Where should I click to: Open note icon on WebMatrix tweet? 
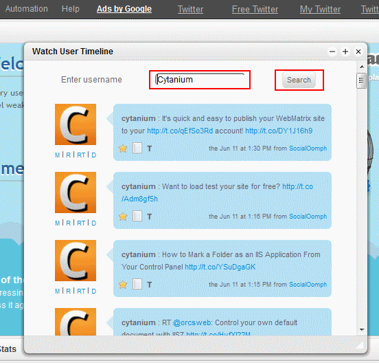pyautogui.click(x=137, y=148)
